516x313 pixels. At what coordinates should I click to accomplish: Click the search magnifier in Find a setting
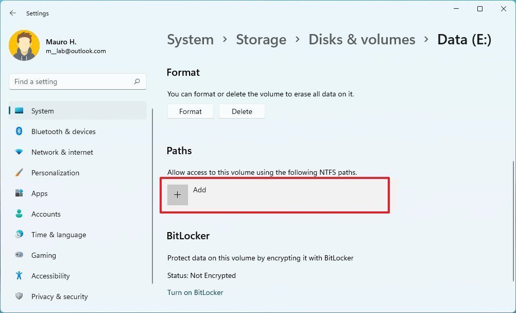click(x=137, y=81)
